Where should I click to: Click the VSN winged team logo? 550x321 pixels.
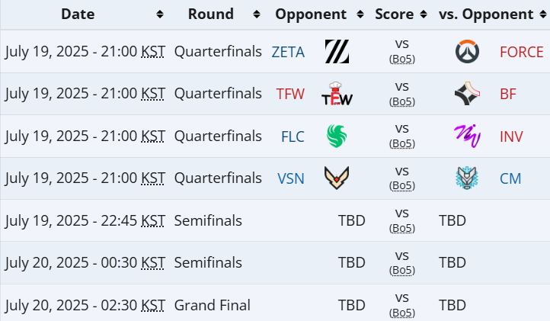337,178
